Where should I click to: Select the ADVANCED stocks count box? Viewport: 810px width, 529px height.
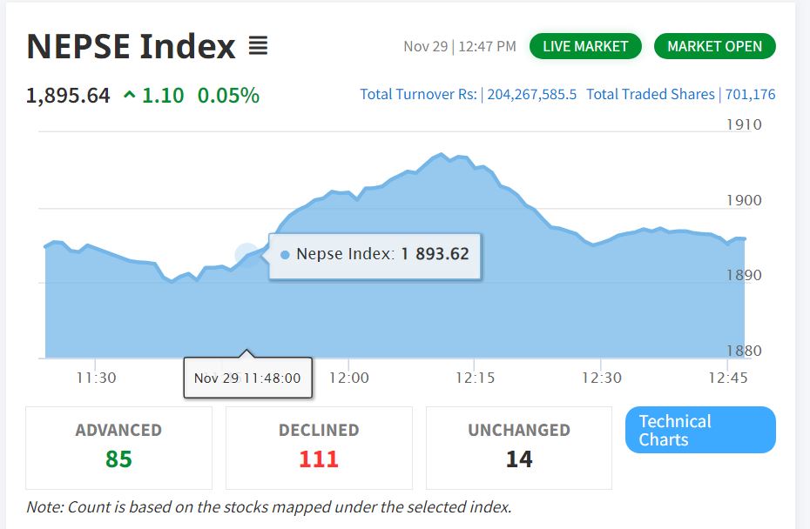click(x=118, y=447)
